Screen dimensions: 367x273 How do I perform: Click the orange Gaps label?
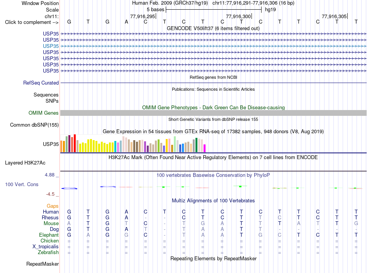(x=53, y=206)
